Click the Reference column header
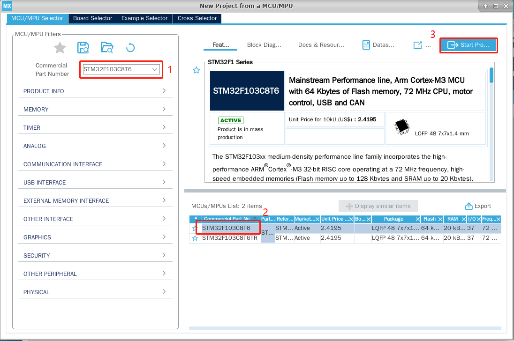 (285, 219)
